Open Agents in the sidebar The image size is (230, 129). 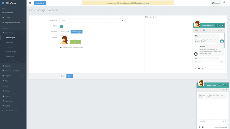tap(8, 18)
